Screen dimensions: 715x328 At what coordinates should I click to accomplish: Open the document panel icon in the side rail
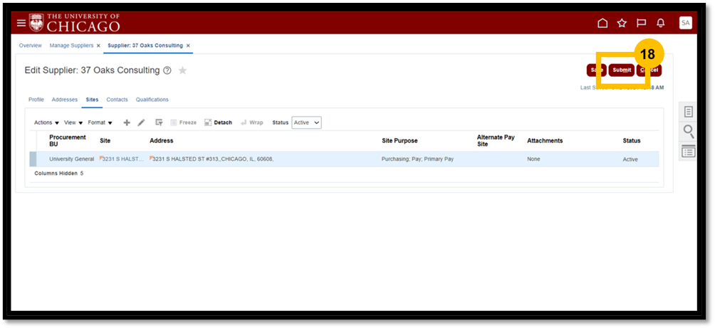[x=688, y=112]
